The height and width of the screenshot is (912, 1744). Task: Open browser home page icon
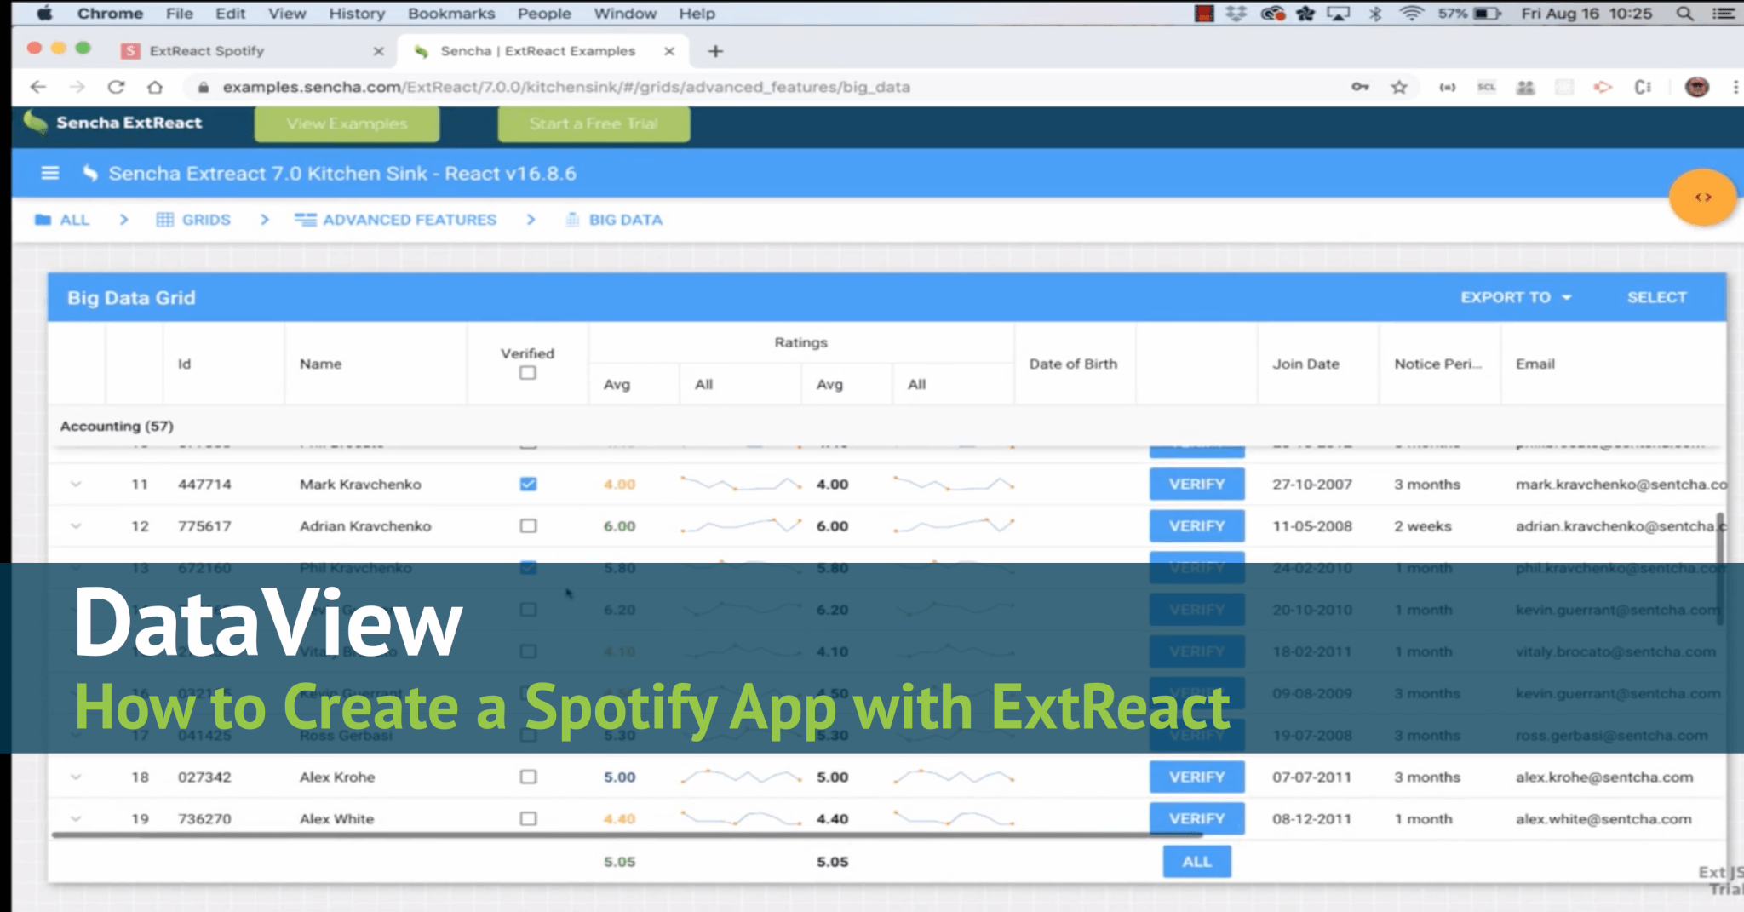tap(155, 87)
